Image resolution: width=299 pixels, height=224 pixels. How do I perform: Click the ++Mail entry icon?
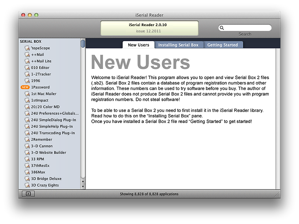pyautogui.click(x=27, y=55)
